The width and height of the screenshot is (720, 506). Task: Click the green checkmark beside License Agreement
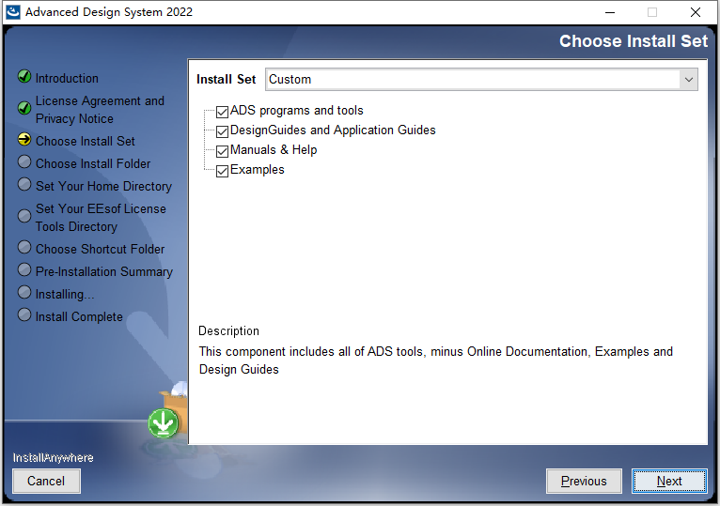pos(24,108)
